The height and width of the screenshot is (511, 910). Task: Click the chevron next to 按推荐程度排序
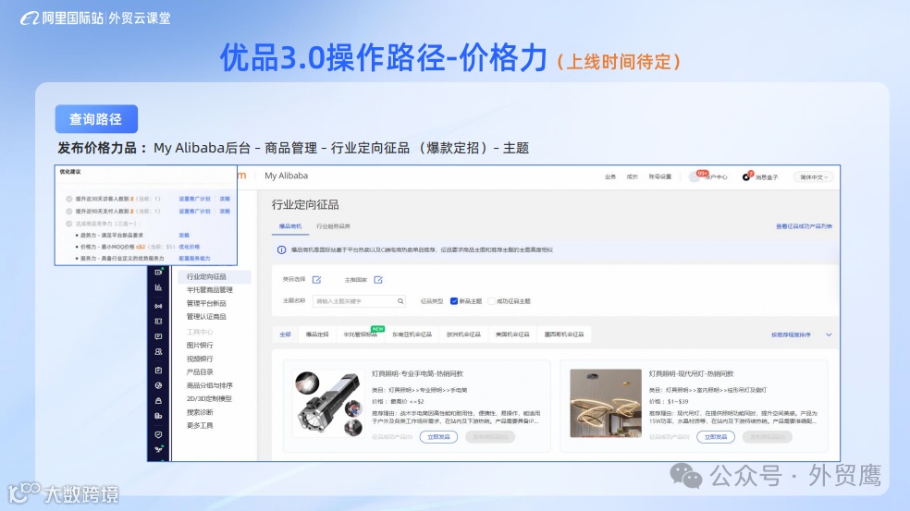pos(829,335)
